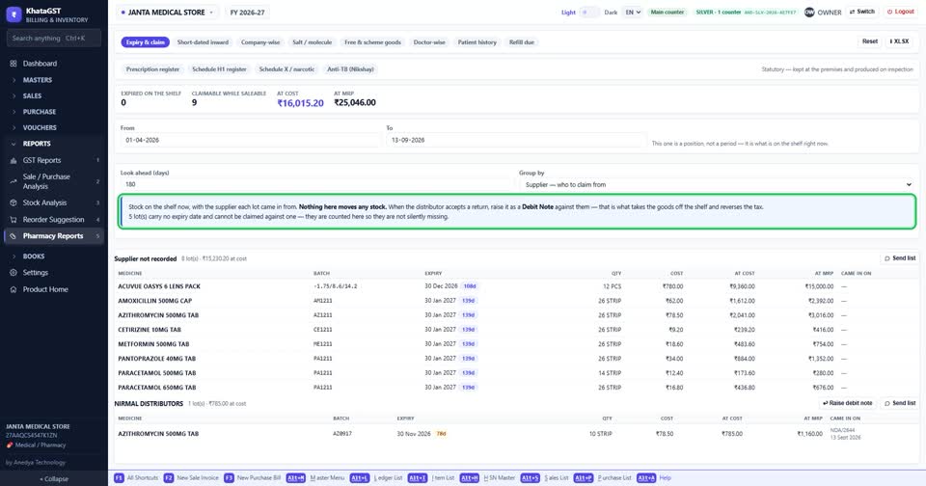Screen dimensions: 926x486
Task: Switch to Short-dated inward tab
Action: pos(203,42)
